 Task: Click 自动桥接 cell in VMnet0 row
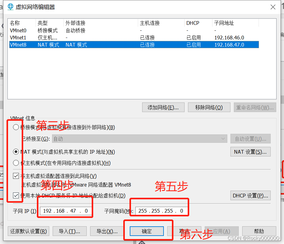tap(76, 30)
